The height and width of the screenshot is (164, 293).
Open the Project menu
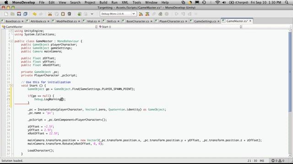pyautogui.click(x=90, y=2)
